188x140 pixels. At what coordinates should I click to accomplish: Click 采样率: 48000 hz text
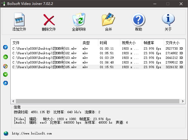click(98, 122)
